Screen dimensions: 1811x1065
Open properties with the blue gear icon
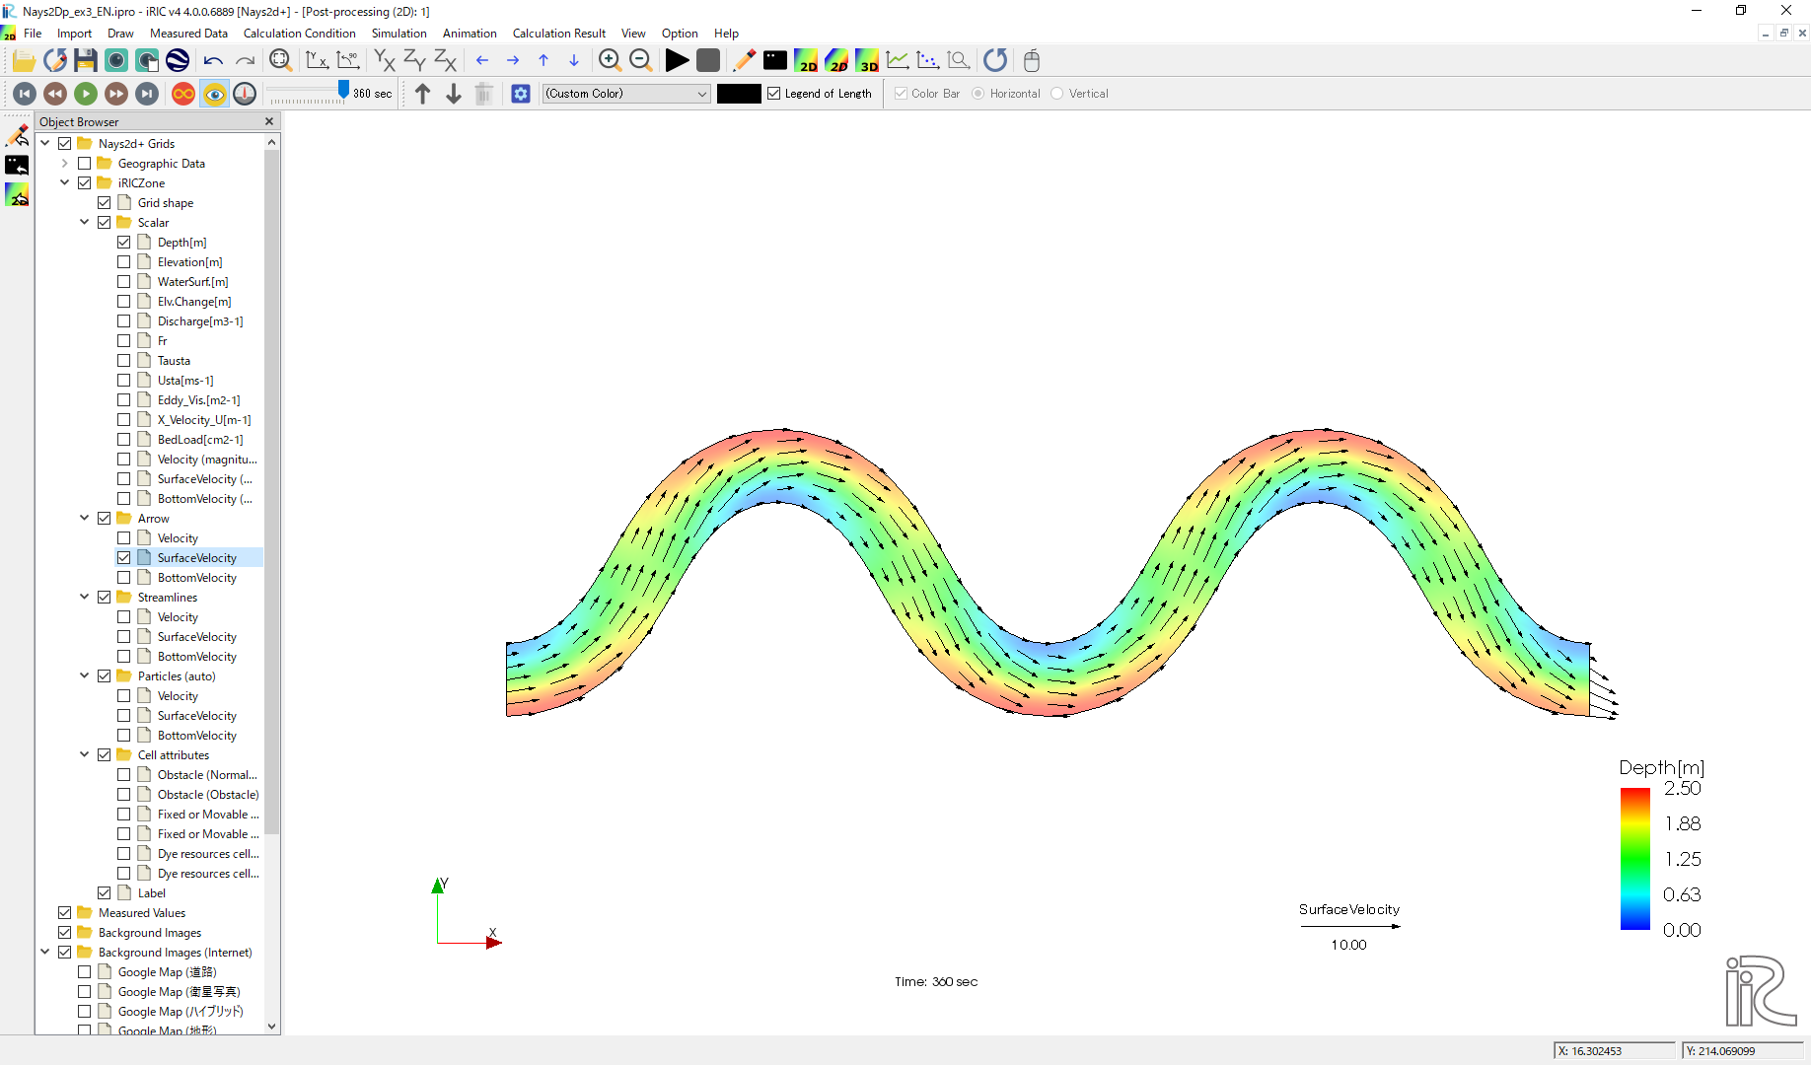pos(521,94)
